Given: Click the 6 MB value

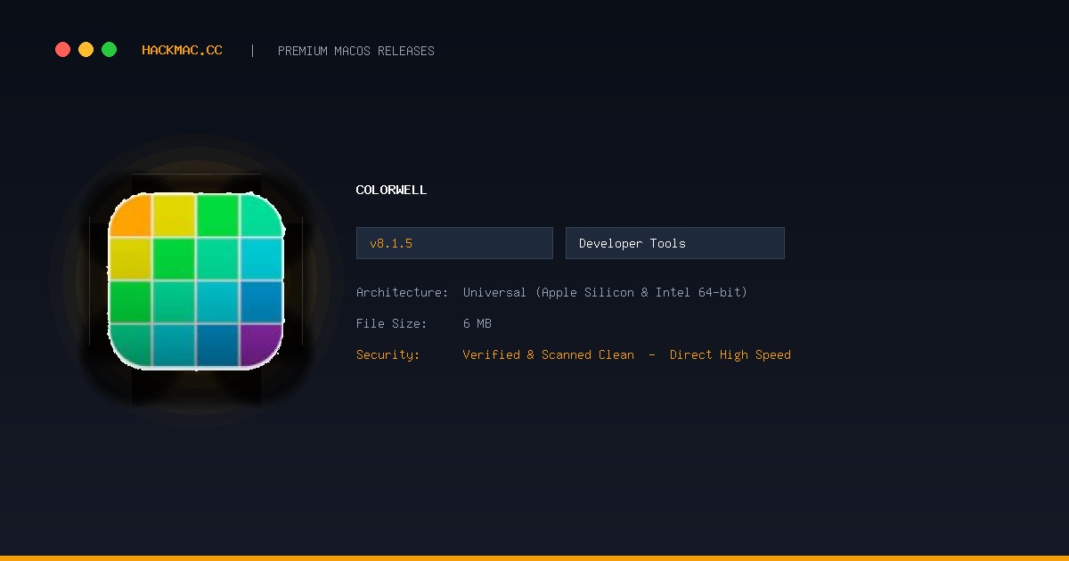Looking at the screenshot, I should pyautogui.click(x=477, y=323).
